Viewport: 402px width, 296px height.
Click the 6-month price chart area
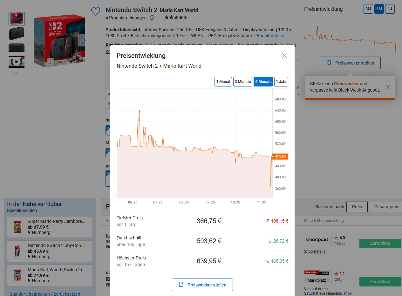pos(194,143)
